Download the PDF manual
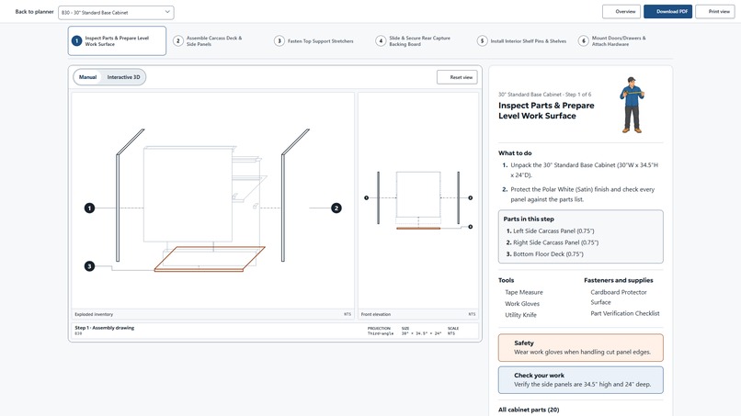 (x=667, y=11)
